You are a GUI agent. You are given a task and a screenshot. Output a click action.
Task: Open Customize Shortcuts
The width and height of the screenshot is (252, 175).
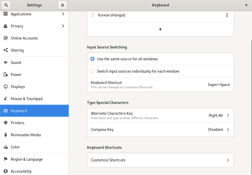[160, 160]
